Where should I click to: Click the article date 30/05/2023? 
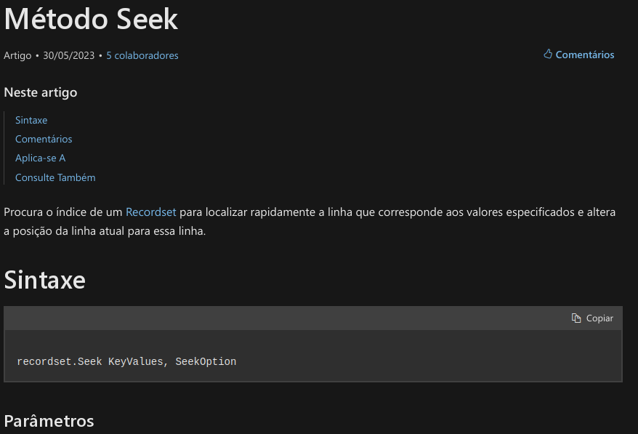click(x=69, y=55)
